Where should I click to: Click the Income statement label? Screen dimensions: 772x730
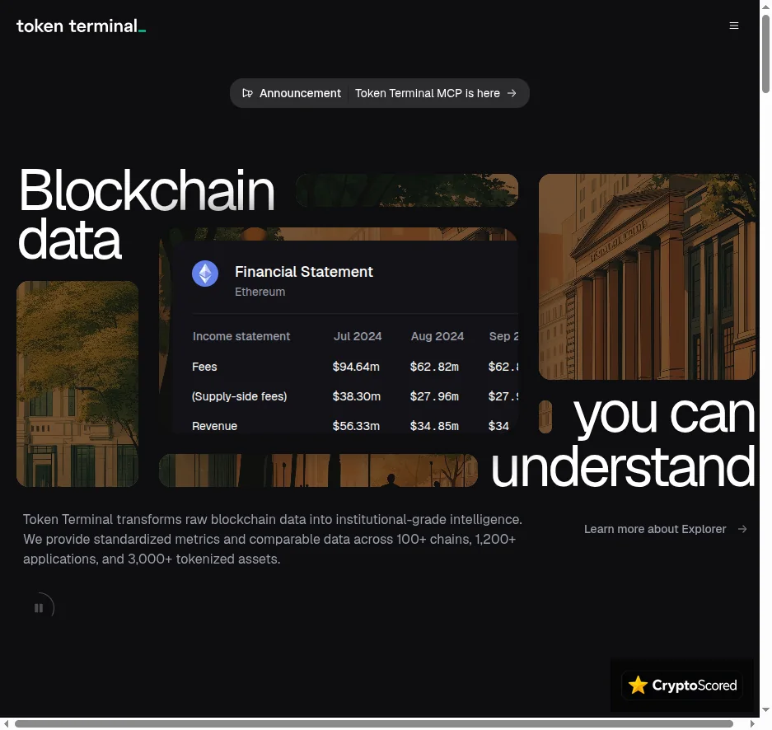[x=241, y=336]
